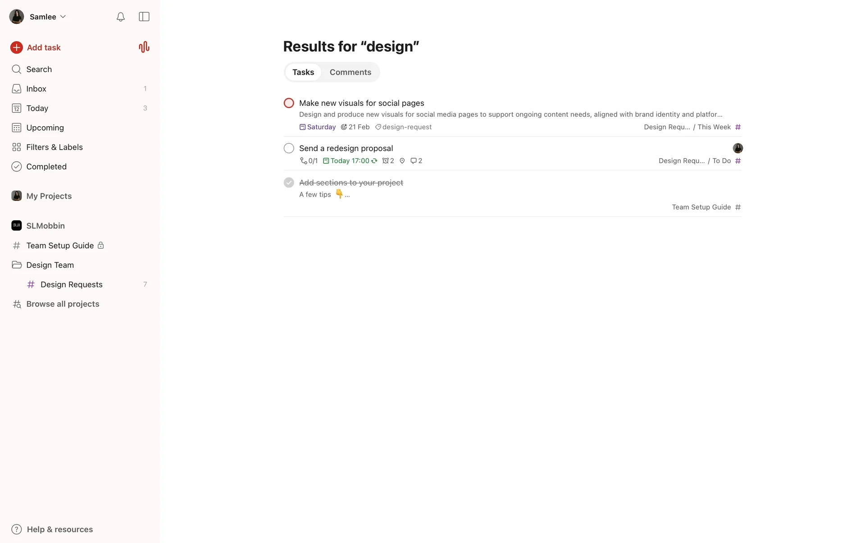Click the notifications bell icon
Viewport: 865px width, 543px height.
click(x=120, y=17)
